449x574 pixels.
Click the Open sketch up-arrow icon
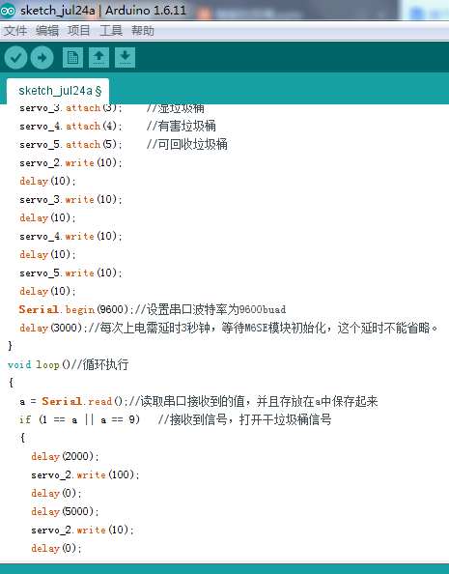pyautogui.click(x=98, y=57)
